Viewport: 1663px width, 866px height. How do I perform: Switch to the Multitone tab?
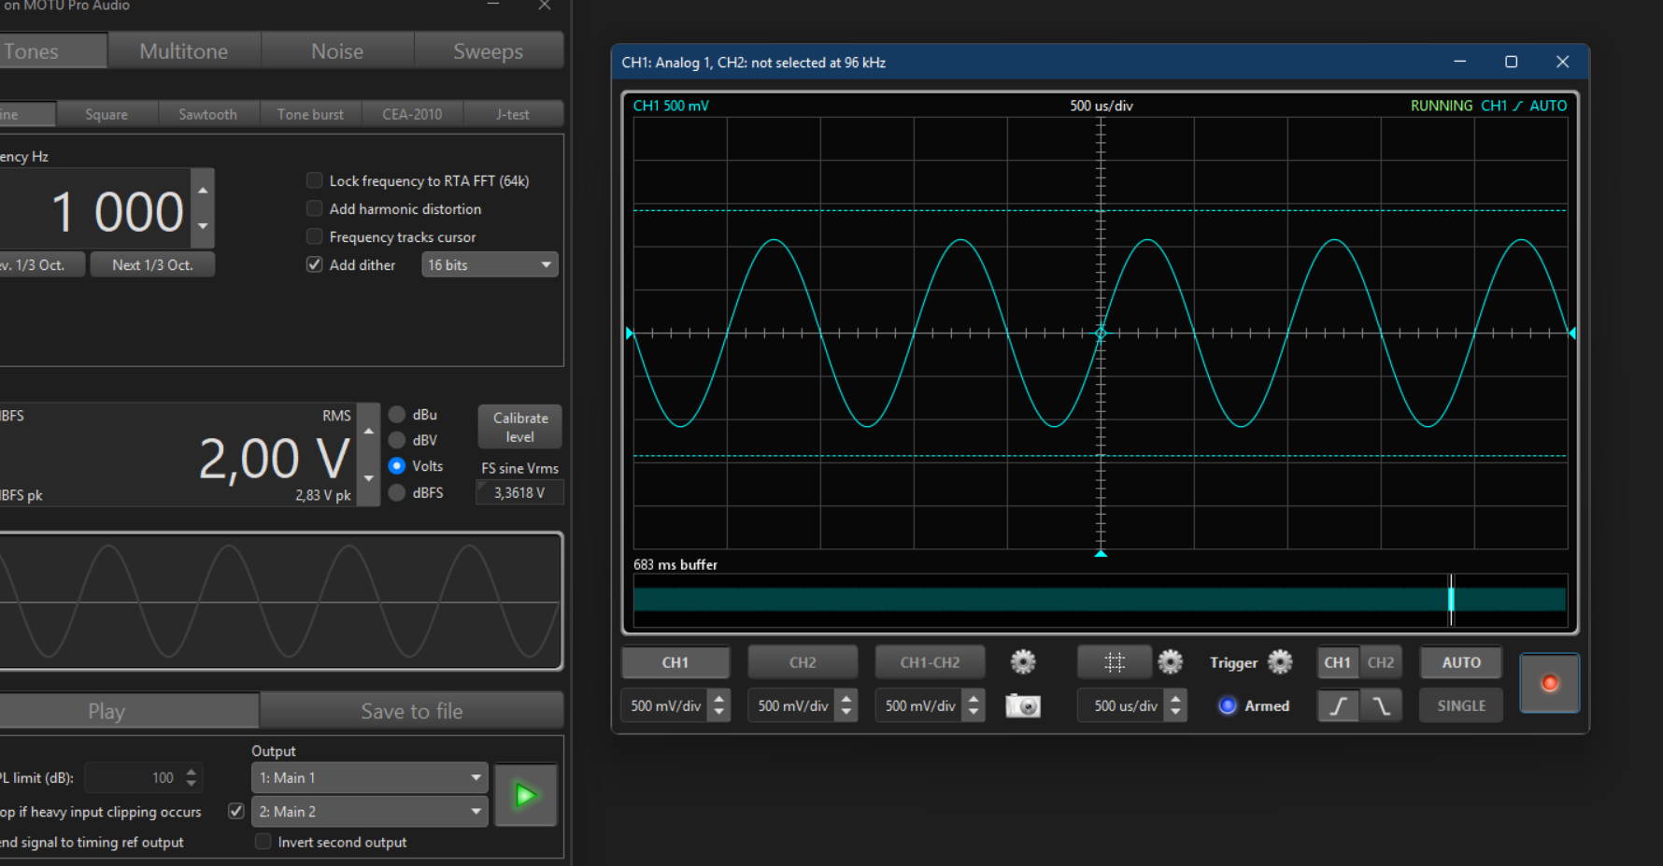coord(184,51)
